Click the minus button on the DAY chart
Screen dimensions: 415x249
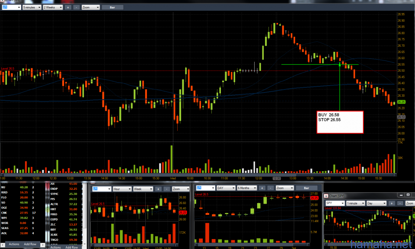(271, 188)
